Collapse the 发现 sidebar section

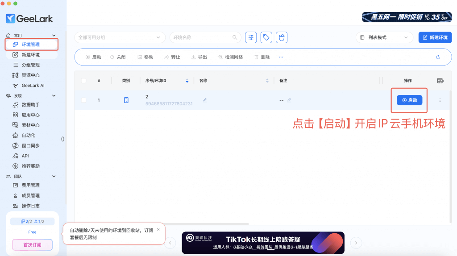point(54,95)
